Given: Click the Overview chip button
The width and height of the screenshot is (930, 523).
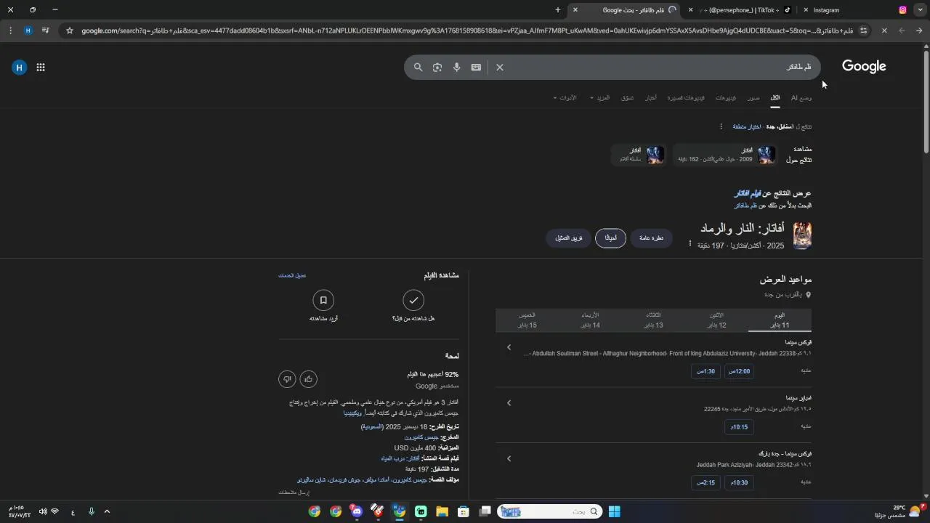Looking at the screenshot, I should 651,238.
